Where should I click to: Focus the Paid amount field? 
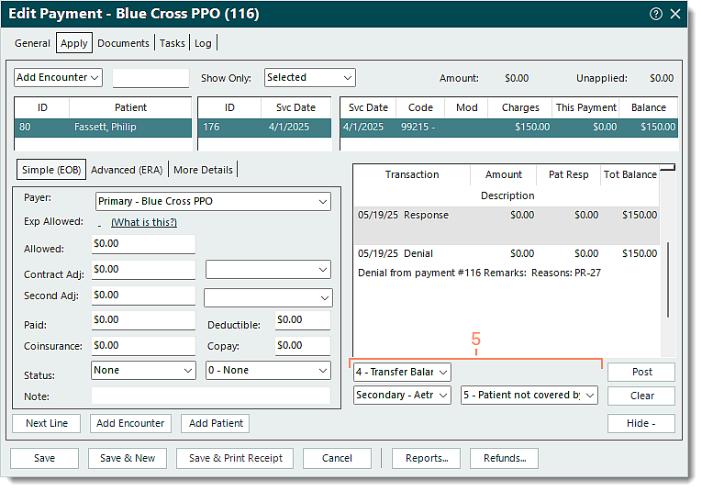pos(143,320)
